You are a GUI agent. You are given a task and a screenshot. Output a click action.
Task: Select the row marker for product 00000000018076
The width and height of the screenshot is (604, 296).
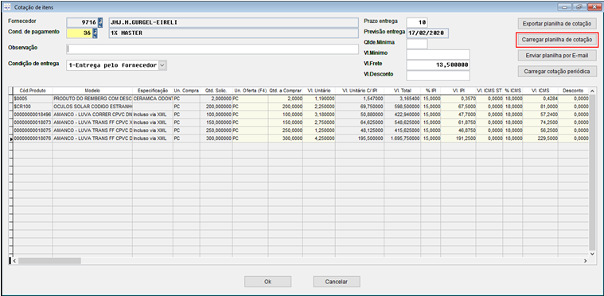[11, 138]
